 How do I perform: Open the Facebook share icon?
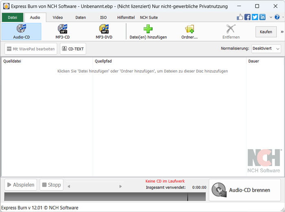click(248, 17)
